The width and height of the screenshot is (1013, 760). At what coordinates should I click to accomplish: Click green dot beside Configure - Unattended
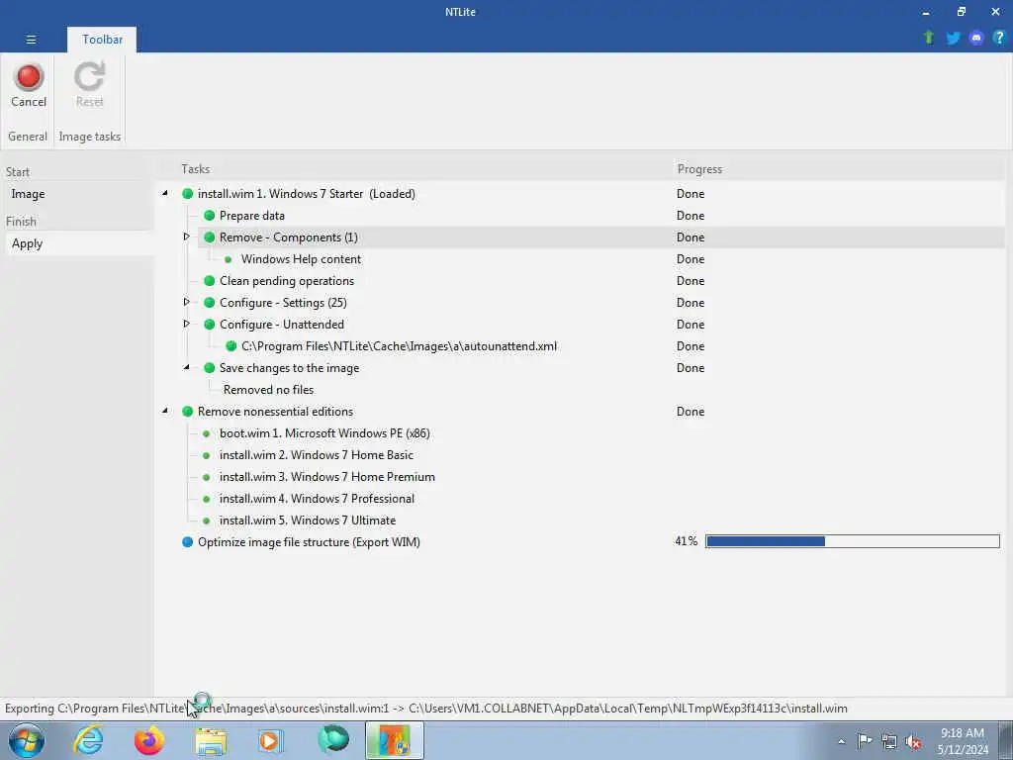210,325
